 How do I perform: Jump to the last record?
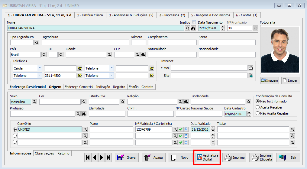108,158
